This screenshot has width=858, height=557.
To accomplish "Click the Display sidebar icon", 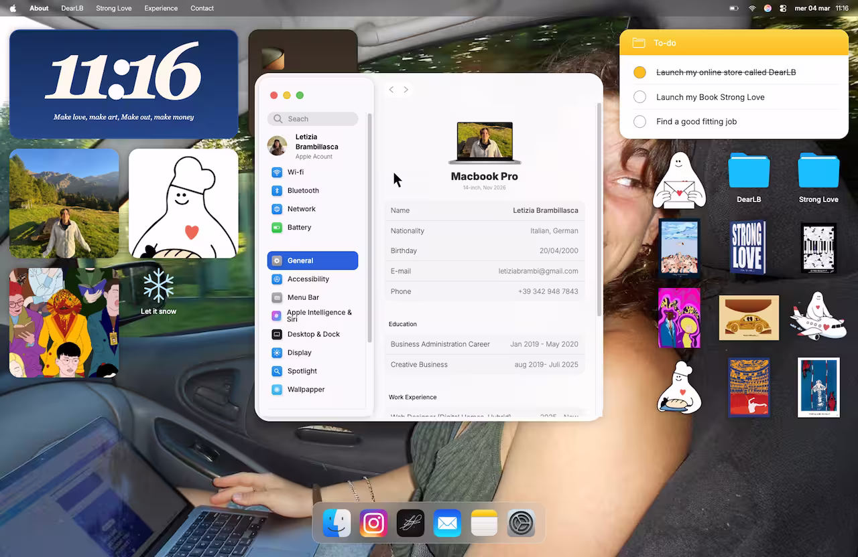I will tap(277, 353).
